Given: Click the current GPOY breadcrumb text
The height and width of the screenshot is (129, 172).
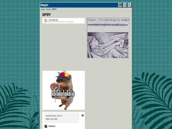Looking at the screenshot, I should (54, 9).
